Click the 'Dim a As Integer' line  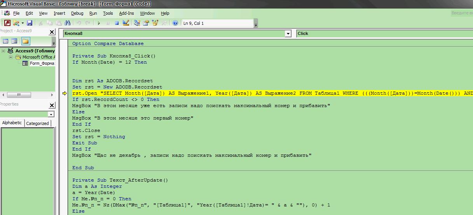coord(97,186)
